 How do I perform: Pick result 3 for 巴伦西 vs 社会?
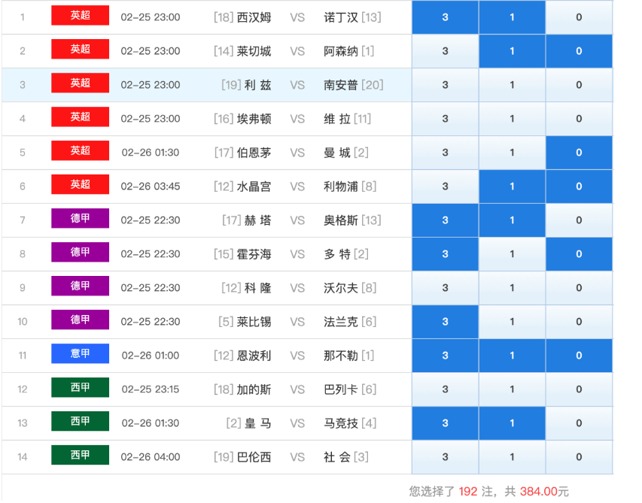point(445,457)
